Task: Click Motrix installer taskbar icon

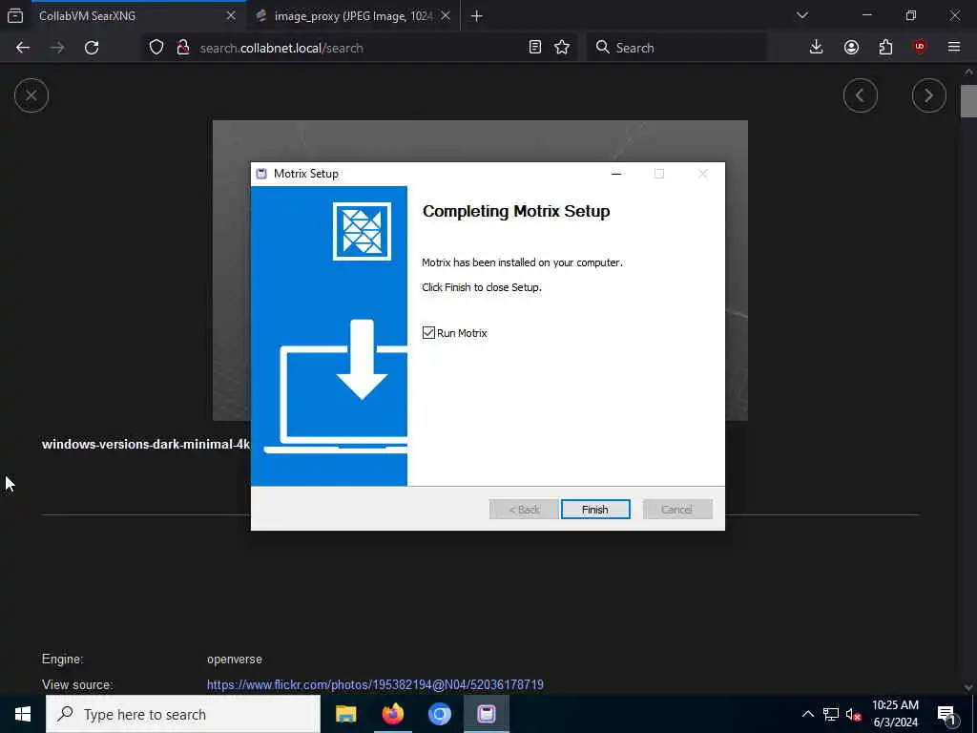Action: [x=486, y=714]
